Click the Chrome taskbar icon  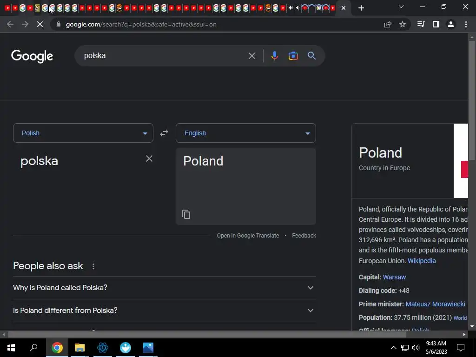click(57, 348)
